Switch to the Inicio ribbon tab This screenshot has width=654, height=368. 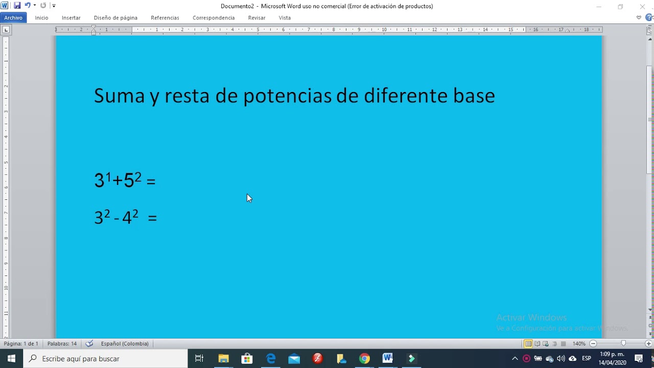point(41,17)
